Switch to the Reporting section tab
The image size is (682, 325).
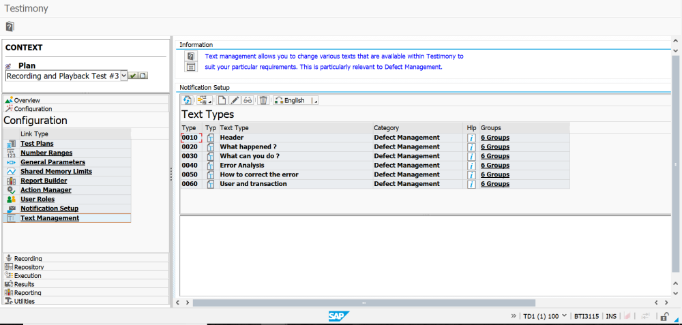pos(86,293)
